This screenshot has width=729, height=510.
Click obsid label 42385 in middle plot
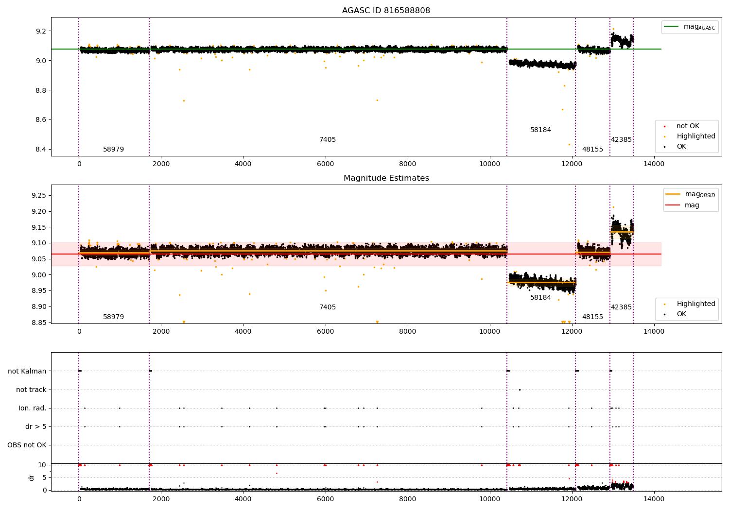[x=621, y=307]
